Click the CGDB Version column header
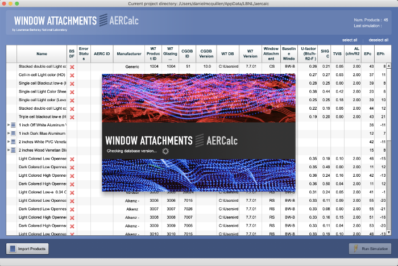The image size is (398, 266). (206, 54)
